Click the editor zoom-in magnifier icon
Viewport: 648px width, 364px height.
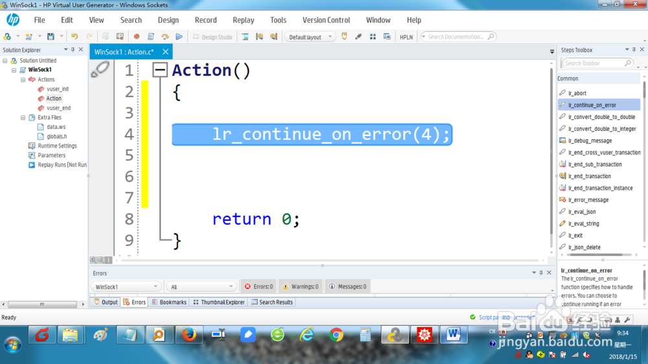93,260
